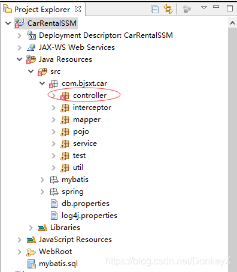Viewport: 237px width, 272px height.
Task: Click the util package icon
Action: point(65,168)
